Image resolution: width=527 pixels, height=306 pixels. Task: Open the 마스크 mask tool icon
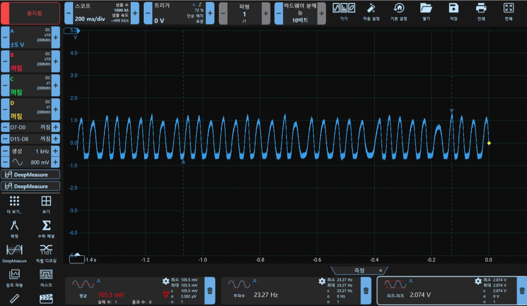point(46,278)
